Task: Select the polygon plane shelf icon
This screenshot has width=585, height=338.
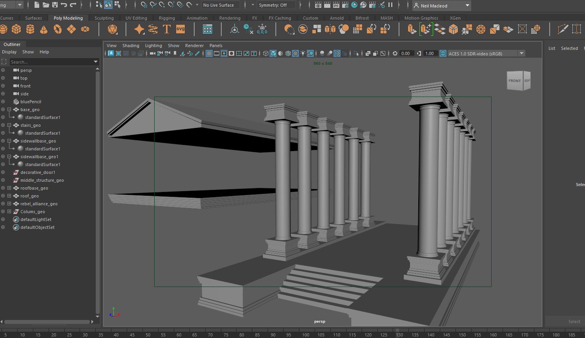Action: (x=71, y=29)
